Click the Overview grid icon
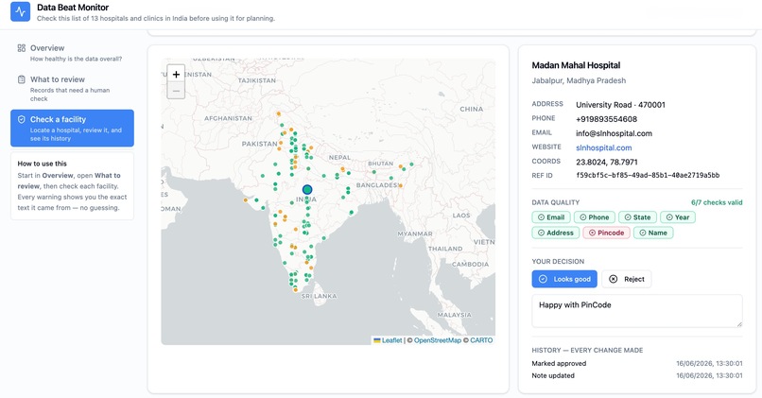 pos(22,48)
